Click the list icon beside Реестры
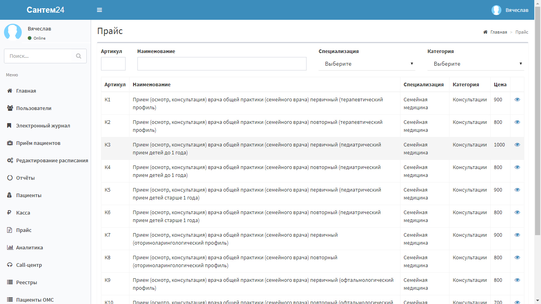 10,282
